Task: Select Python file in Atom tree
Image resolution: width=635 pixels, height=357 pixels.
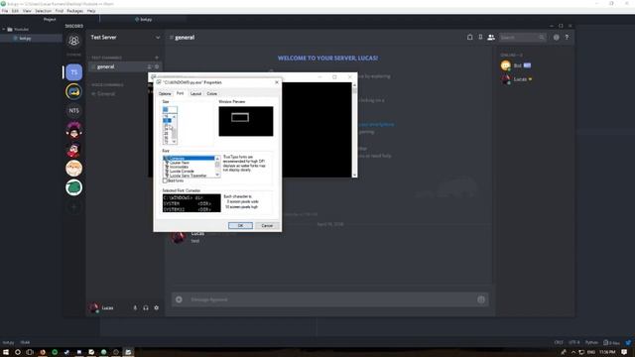Action: pyautogui.click(x=25, y=38)
